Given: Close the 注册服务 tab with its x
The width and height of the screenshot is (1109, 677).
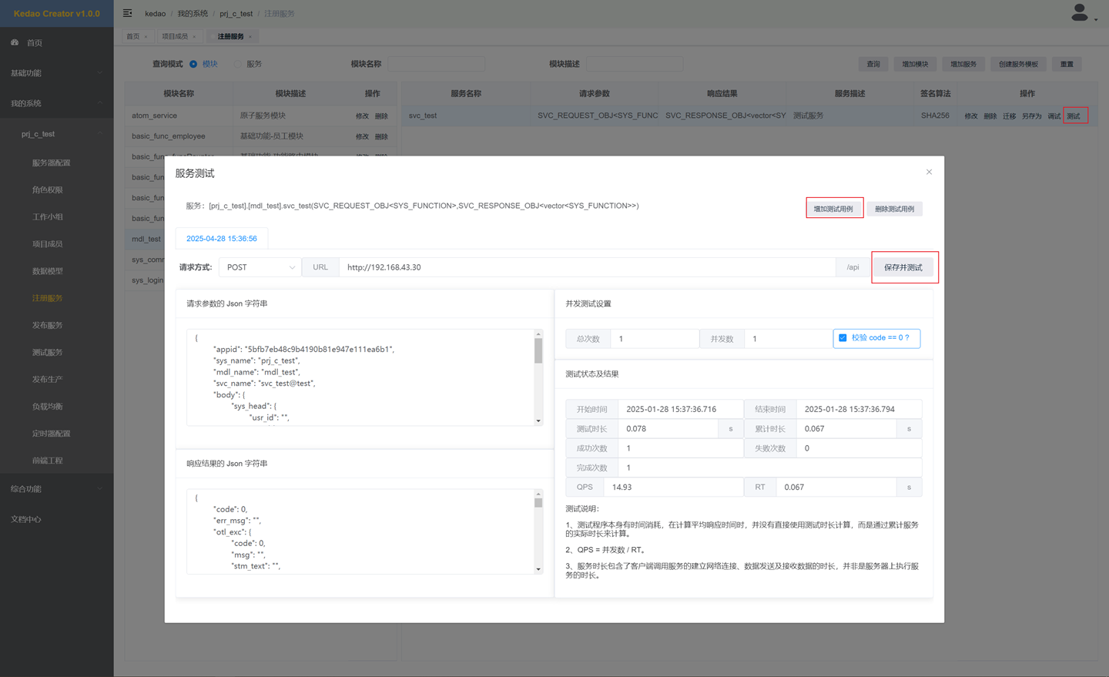Looking at the screenshot, I should coord(250,37).
